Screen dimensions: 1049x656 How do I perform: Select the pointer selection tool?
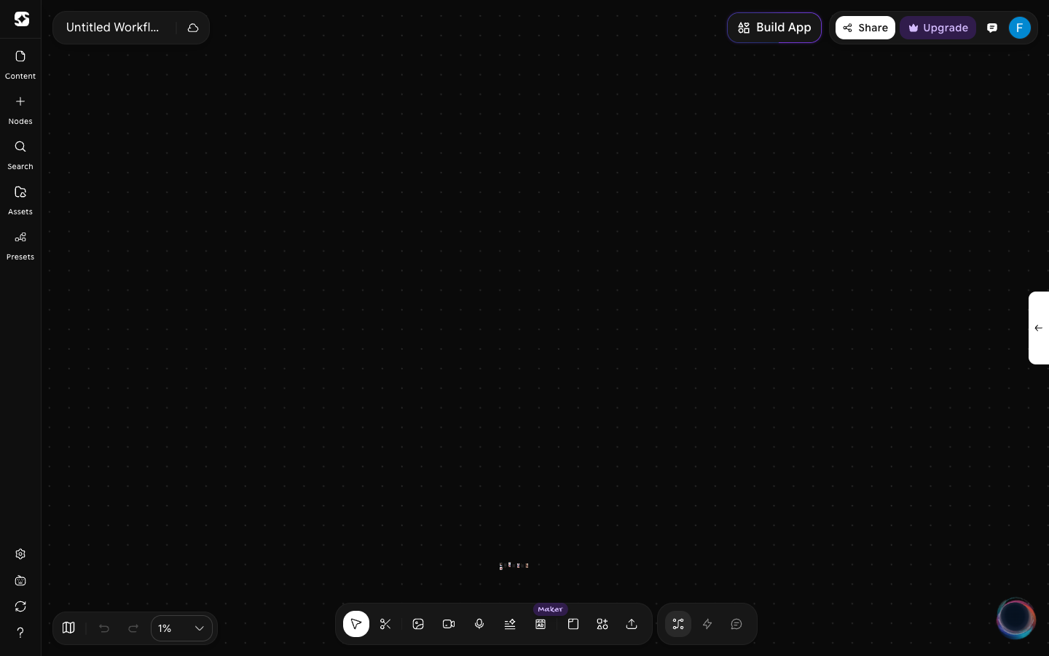(356, 624)
